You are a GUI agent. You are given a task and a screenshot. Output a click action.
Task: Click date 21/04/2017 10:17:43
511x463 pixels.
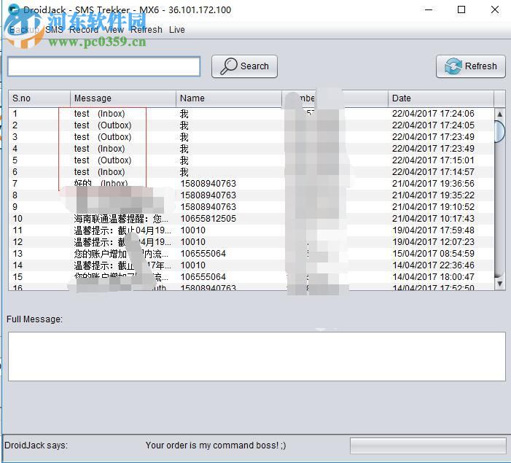(x=433, y=219)
